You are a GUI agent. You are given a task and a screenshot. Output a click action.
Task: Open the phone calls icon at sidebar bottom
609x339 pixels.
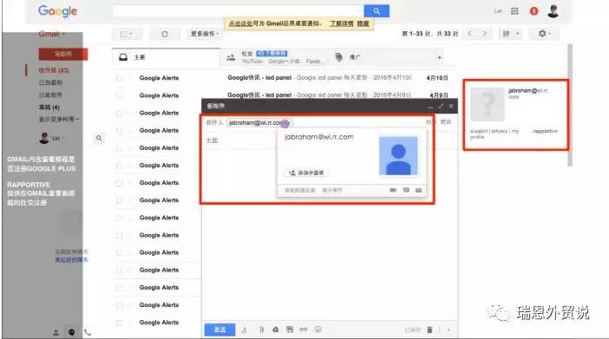(88, 332)
